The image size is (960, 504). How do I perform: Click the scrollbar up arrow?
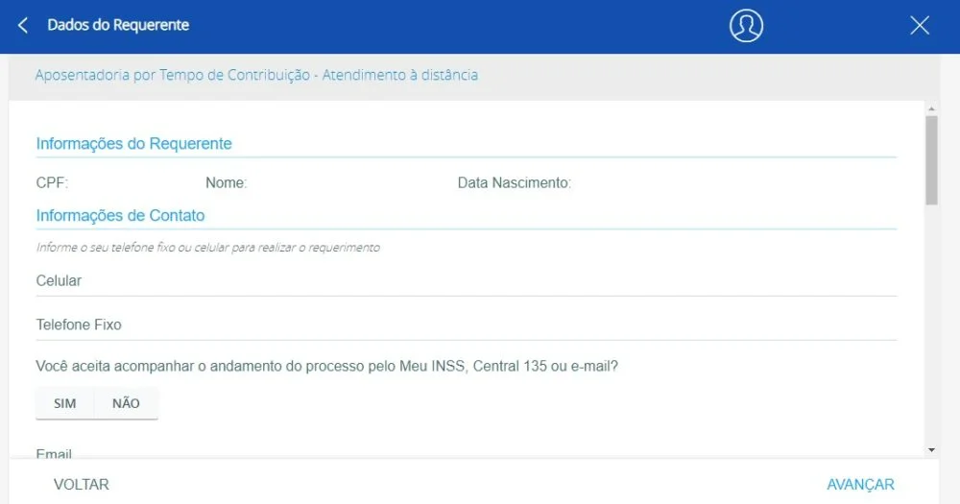tap(931, 109)
